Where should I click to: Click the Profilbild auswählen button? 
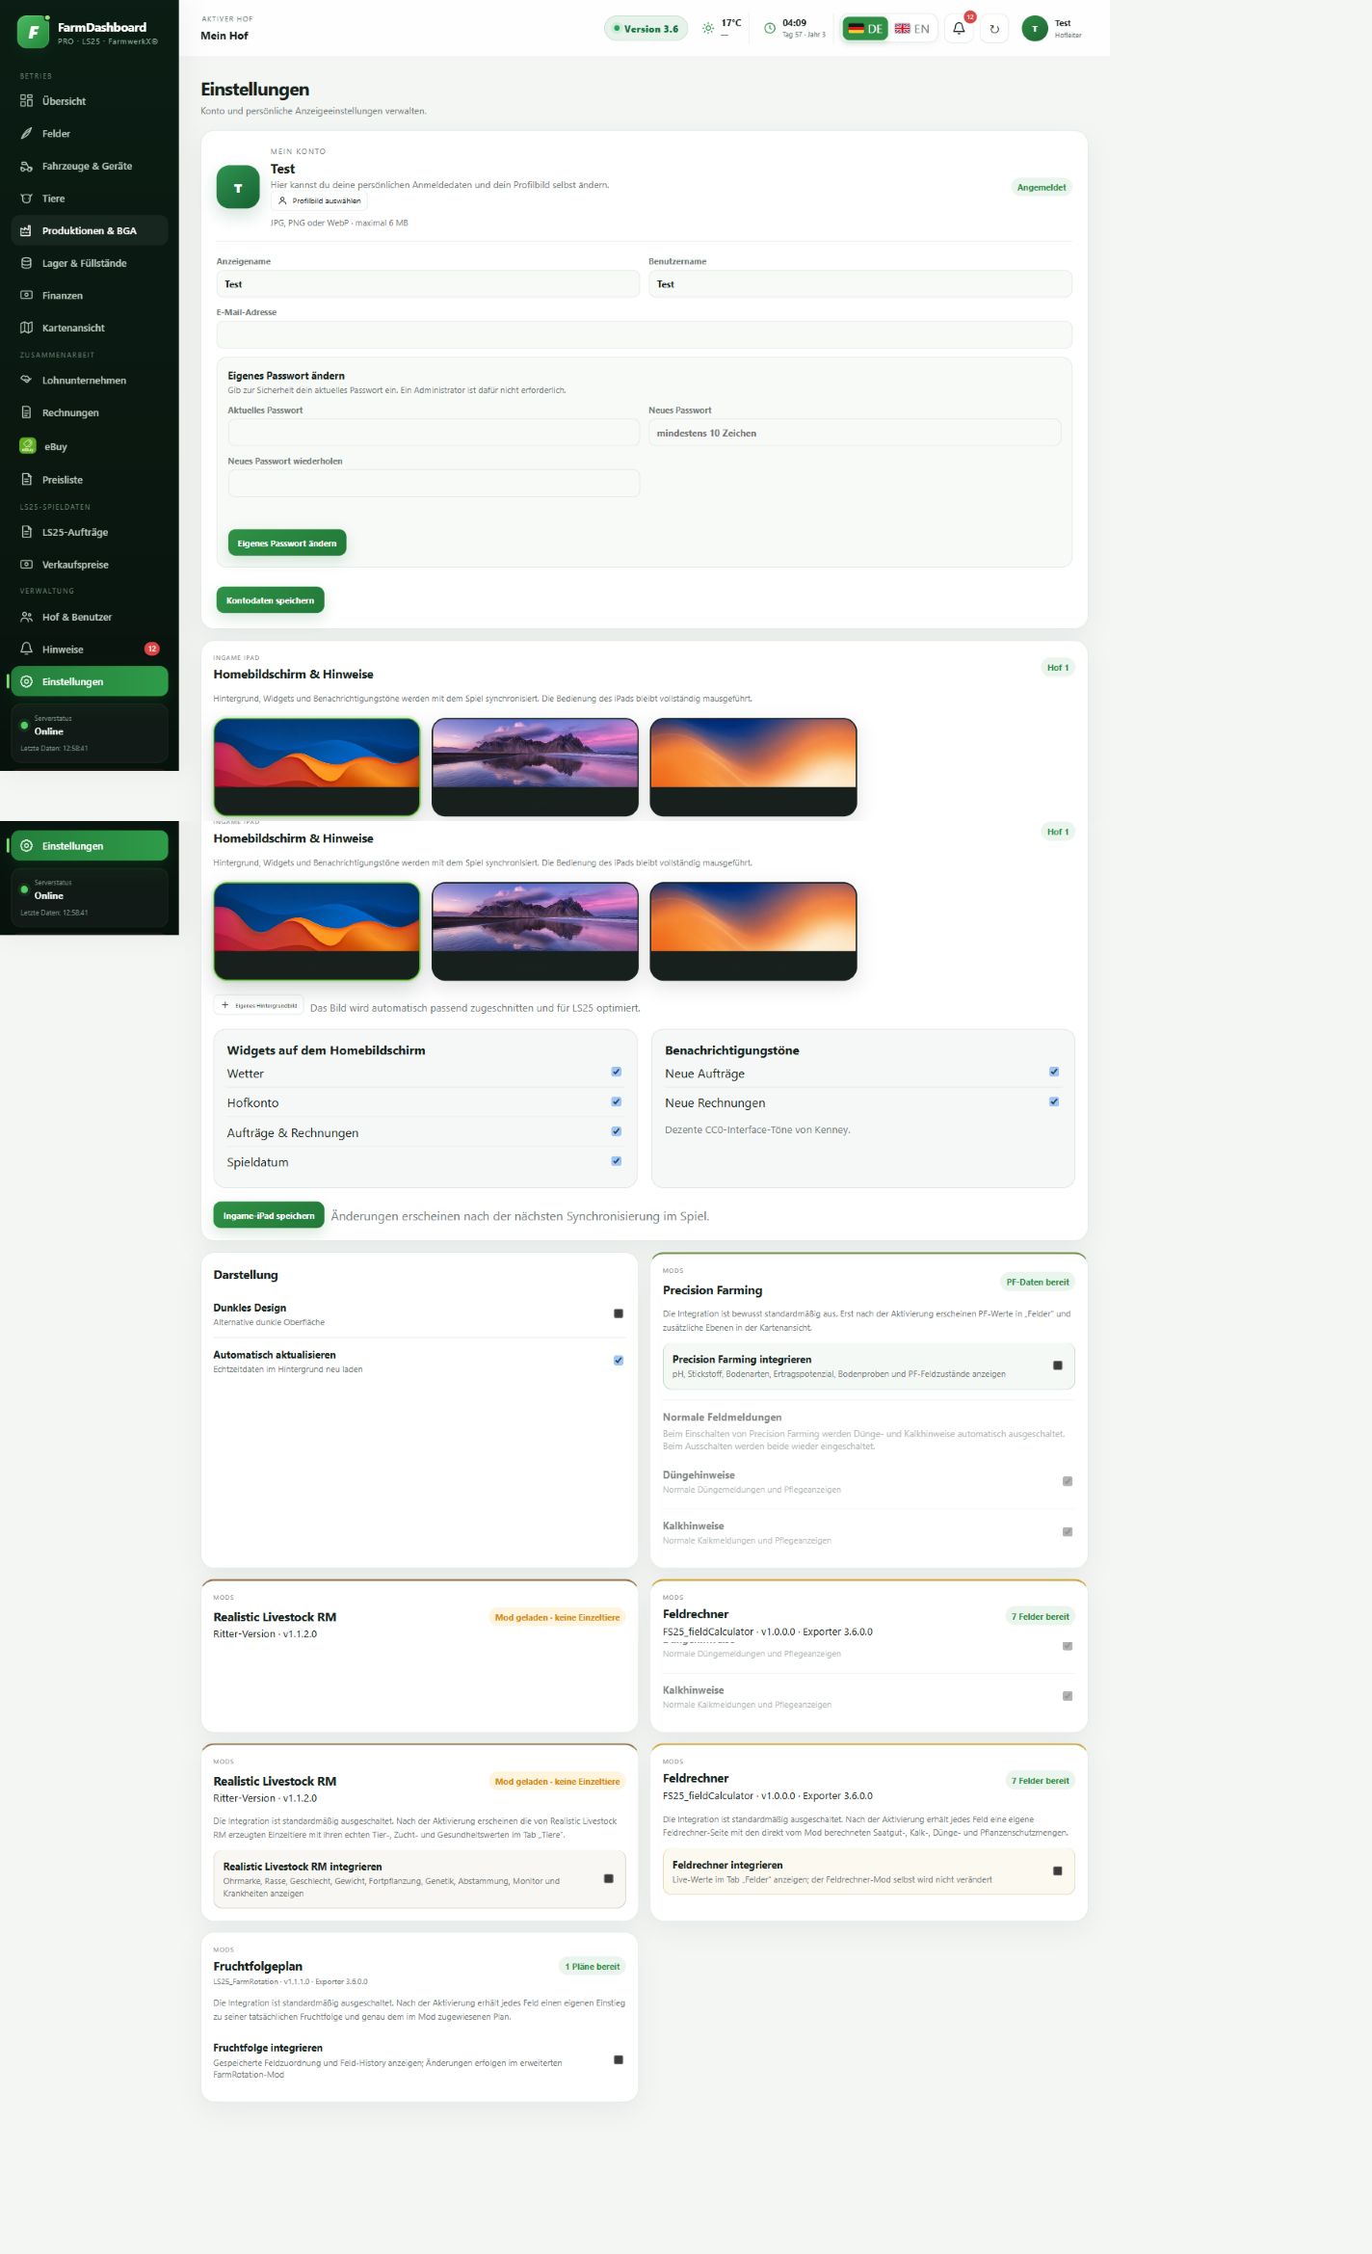click(319, 201)
